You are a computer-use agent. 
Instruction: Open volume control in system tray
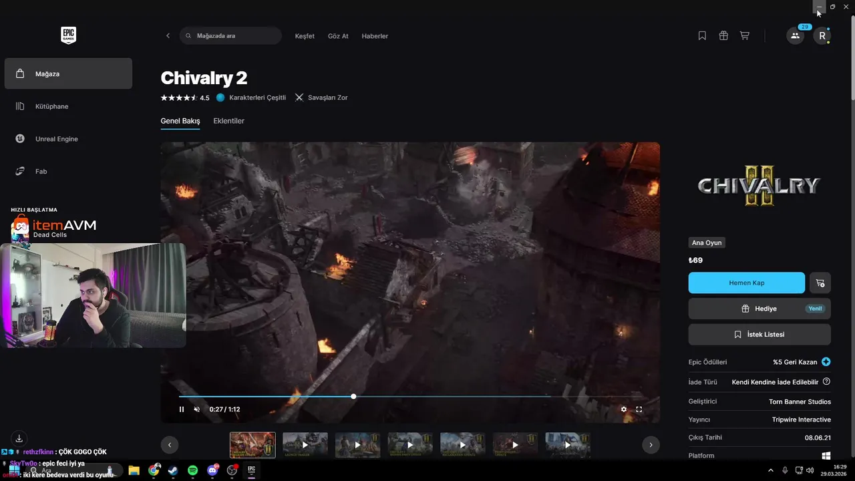point(810,470)
